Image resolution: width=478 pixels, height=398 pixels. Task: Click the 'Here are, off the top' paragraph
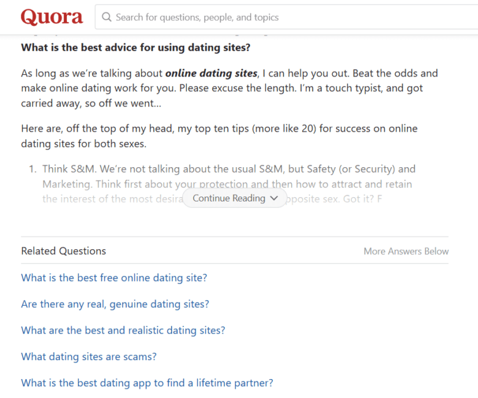219,136
